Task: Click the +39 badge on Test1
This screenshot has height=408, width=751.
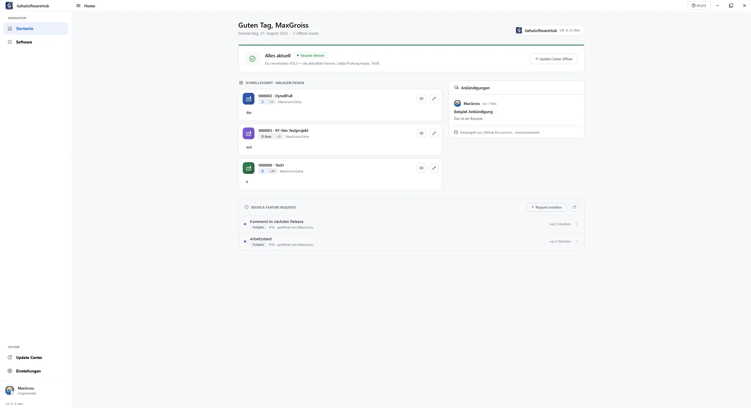Action: click(x=272, y=171)
